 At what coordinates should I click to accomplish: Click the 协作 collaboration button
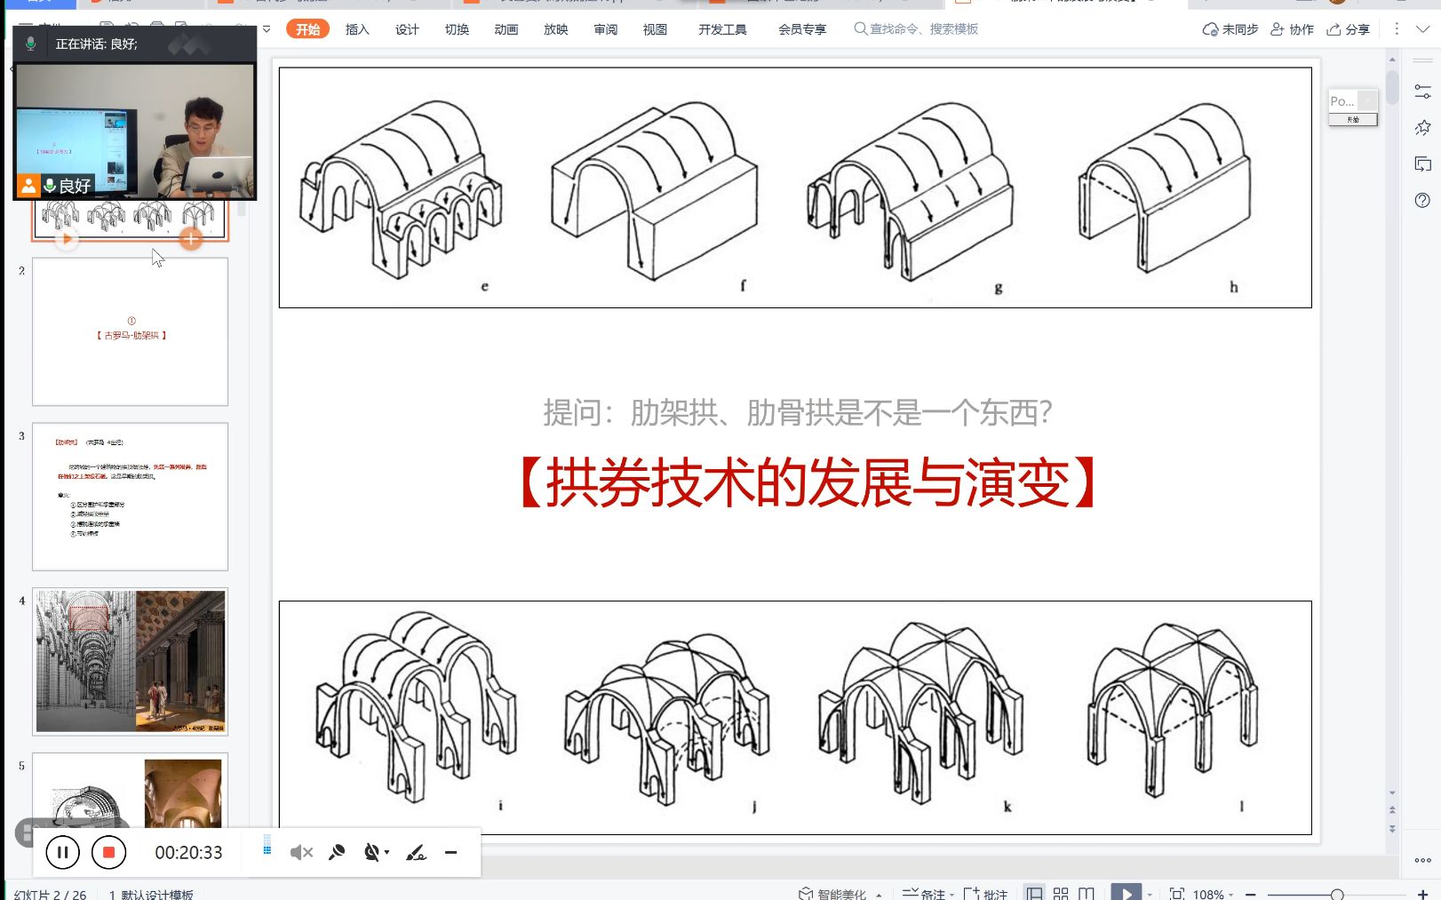click(x=1292, y=29)
